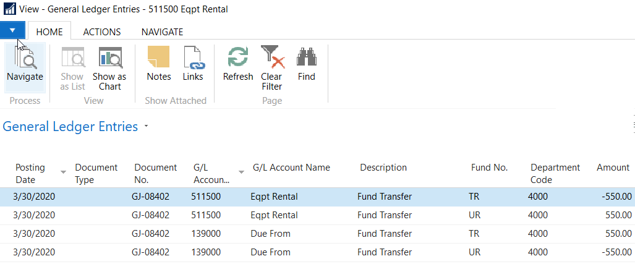Click the Fund No. column header
Image resolution: width=635 pixels, height=264 pixels.
488,168
